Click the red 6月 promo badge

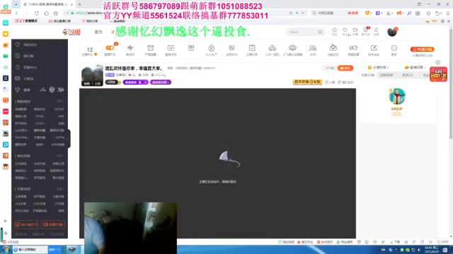point(438,74)
